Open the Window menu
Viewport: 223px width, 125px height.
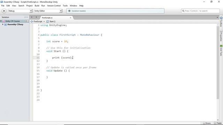pyautogui.click(x=74, y=6)
